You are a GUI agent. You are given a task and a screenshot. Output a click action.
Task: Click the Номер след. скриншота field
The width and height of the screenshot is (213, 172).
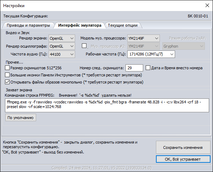pos(134,68)
